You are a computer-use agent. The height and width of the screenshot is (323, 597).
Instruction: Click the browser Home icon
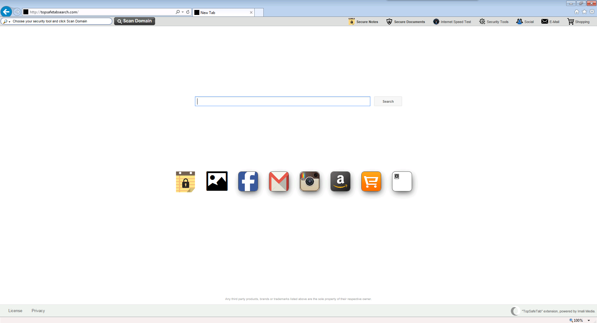577,12
